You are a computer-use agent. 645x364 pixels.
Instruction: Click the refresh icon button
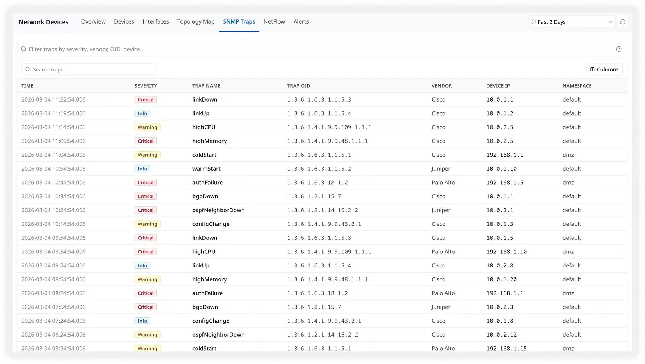coord(623,22)
